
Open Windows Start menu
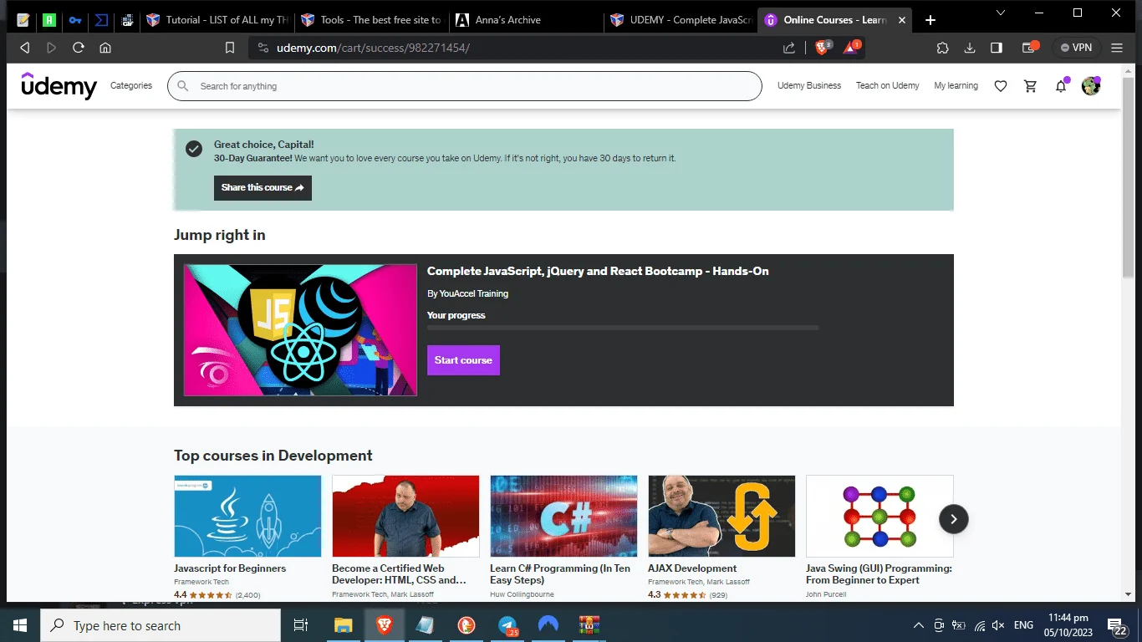click(x=20, y=625)
